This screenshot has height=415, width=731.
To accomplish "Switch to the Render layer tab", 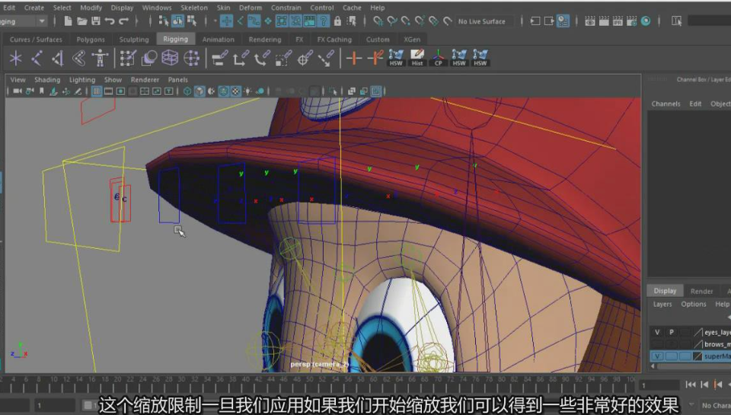I will tap(701, 291).
